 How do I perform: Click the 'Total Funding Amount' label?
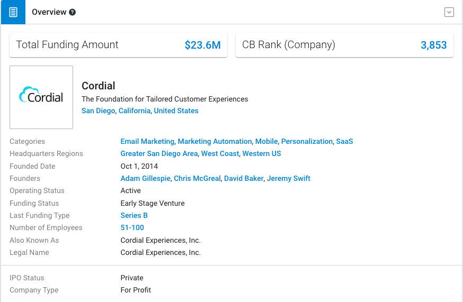point(67,44)
